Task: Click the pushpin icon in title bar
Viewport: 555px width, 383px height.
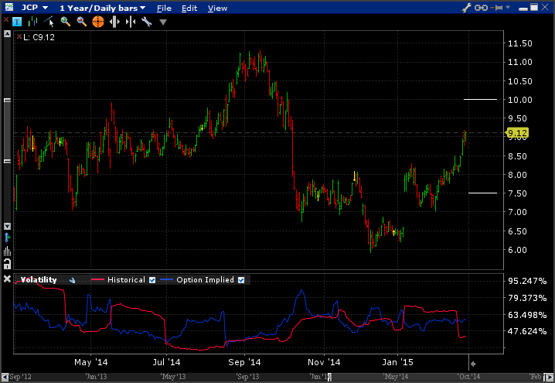Action: pos(497,8)
